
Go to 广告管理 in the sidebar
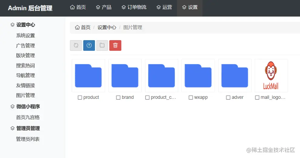25,46
